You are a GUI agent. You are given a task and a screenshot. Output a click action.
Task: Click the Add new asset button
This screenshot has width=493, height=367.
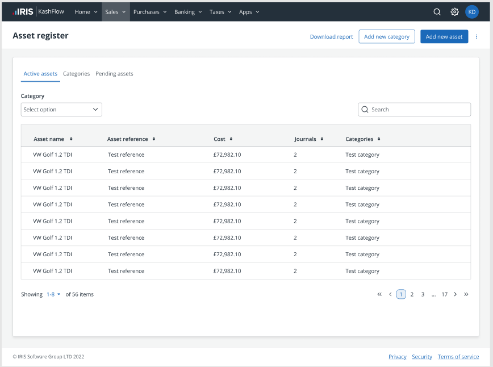coord(444,37)
